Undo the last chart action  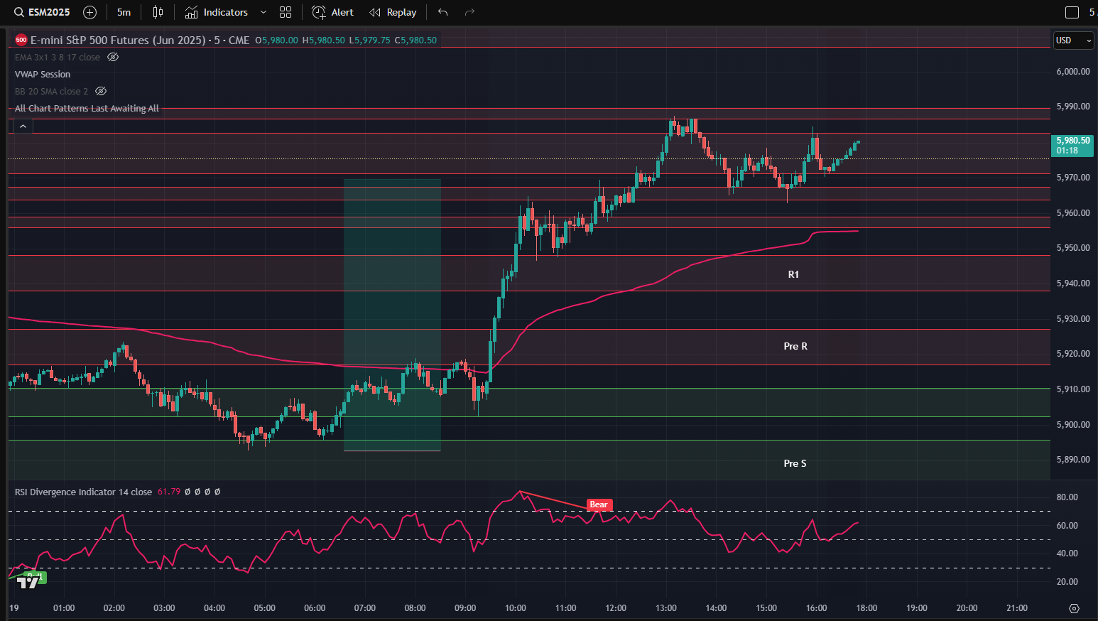pyautogui.click(x=443, y=12)
